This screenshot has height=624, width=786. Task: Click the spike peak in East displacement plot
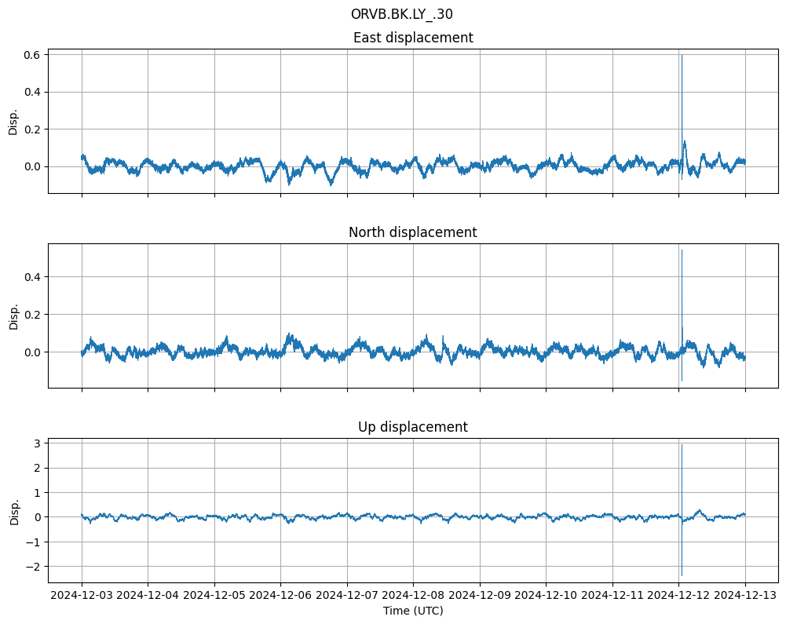pyautogui.click(x=682, y=56)
